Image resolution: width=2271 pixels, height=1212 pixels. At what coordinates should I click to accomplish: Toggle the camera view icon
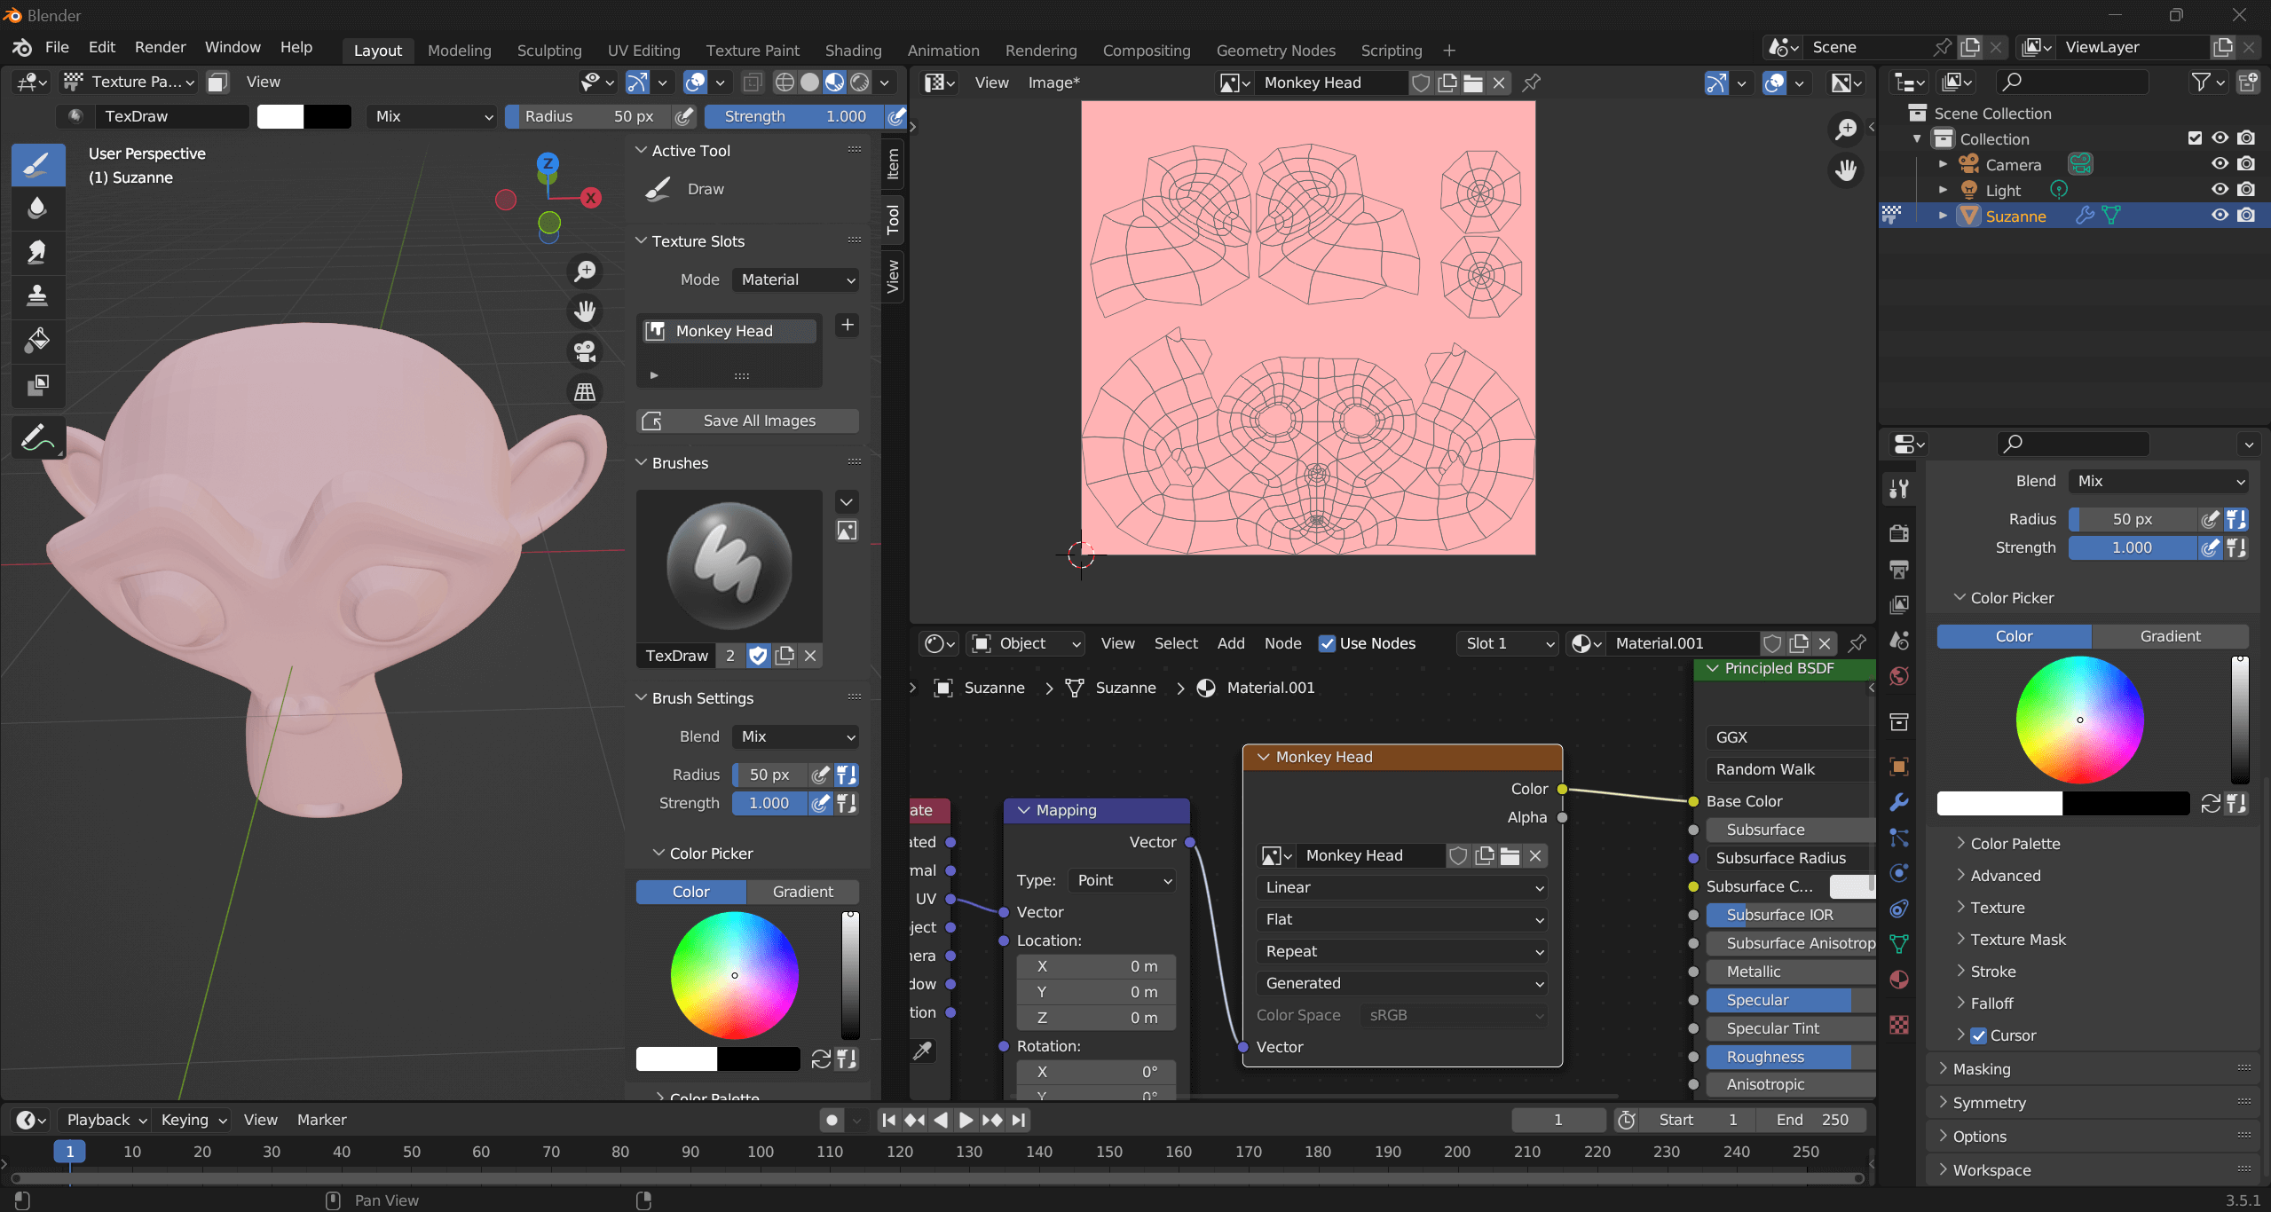coord(585,351)
